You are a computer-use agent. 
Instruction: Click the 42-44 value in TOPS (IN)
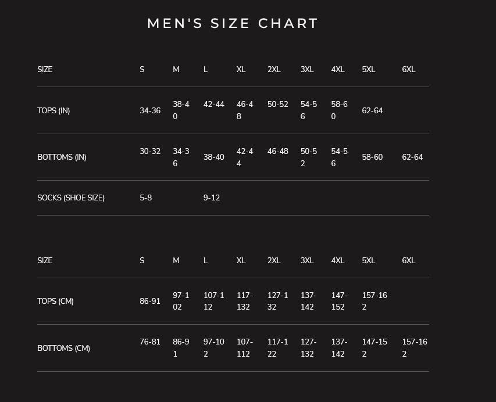[x=214, y=105]
